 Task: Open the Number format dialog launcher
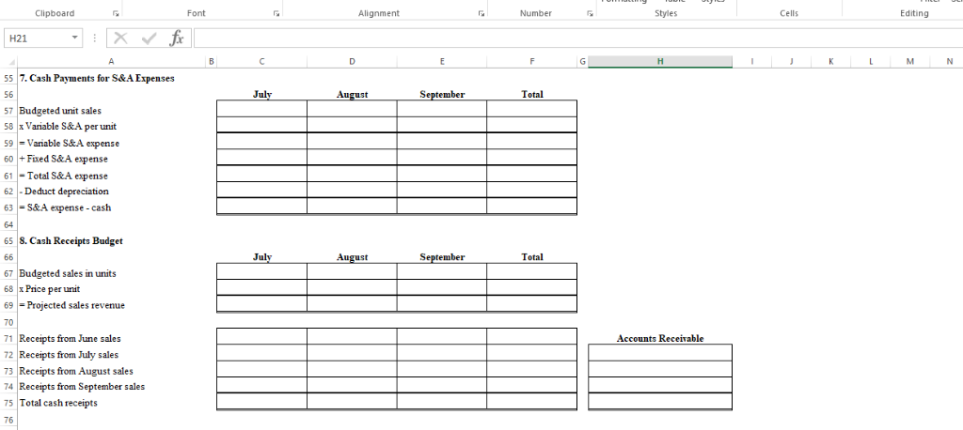(589, 13)
